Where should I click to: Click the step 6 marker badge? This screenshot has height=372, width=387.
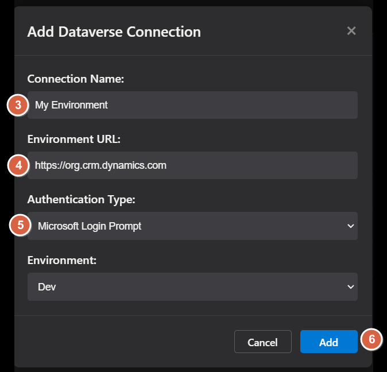point(371,340)
